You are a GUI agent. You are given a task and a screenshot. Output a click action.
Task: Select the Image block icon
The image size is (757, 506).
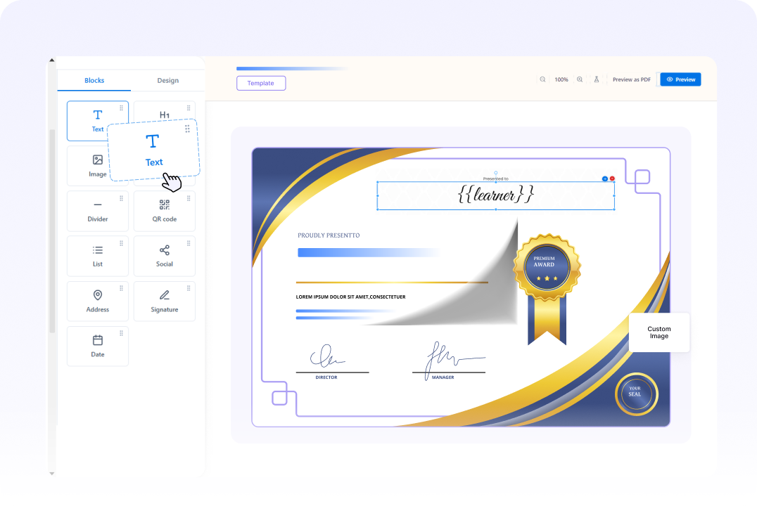click(98, 160)
